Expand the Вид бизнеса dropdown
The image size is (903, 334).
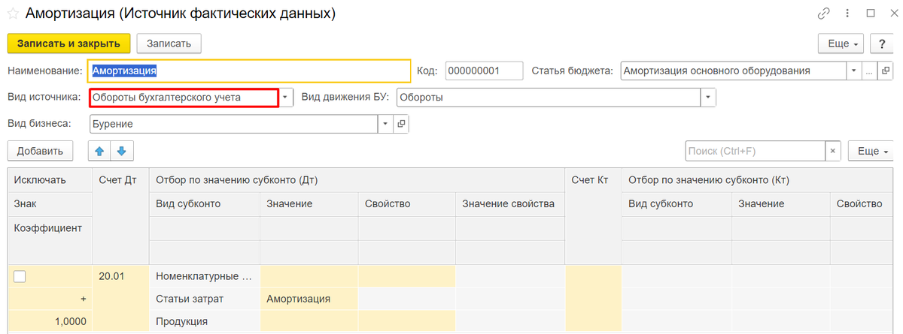tap(385, 124)
